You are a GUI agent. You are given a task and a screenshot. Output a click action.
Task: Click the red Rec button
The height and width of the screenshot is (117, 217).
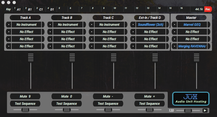coord(208,9)
